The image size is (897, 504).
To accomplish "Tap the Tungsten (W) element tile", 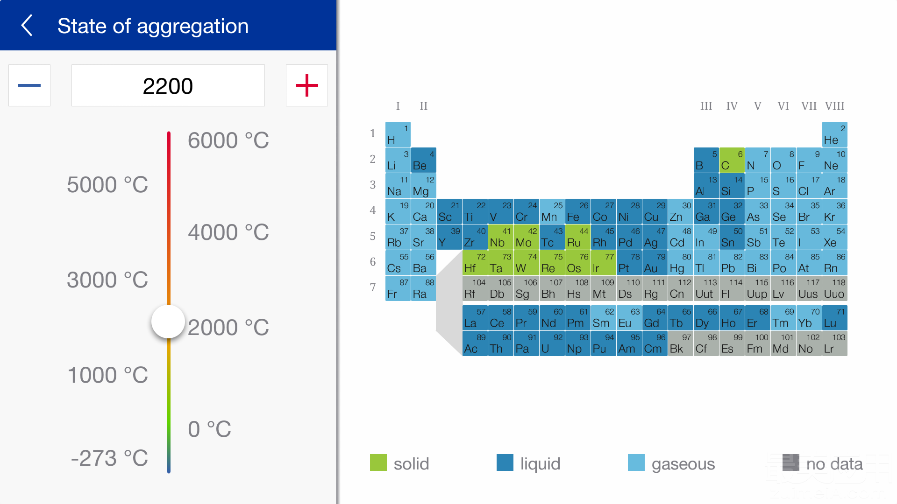I will click(526, 263).
